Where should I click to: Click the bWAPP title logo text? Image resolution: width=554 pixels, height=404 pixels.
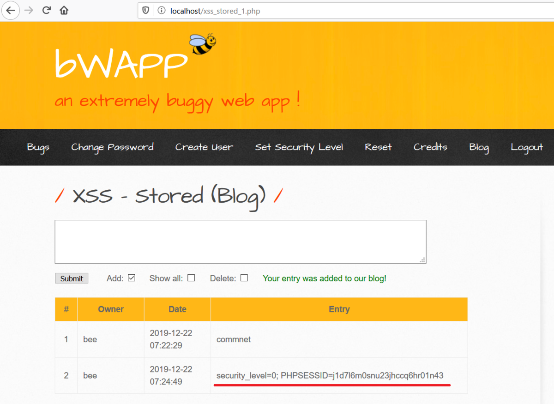121,63
